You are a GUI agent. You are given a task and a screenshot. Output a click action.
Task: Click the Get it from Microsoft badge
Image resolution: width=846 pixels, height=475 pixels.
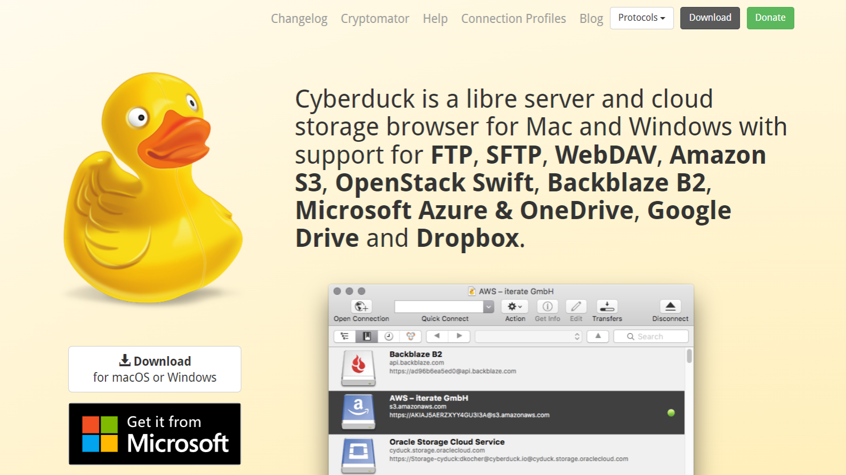[155, 434]
